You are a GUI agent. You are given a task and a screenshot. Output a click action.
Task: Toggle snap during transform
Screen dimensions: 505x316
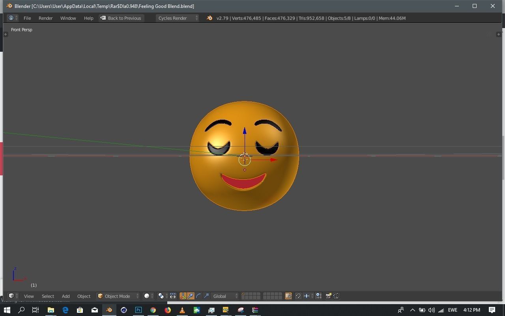pos(298,296)
